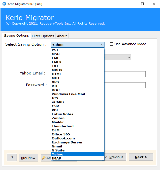The image size is (160, 170).
Task: Maximize the Kerio Migrator window
Action: [x=142, y=4]
